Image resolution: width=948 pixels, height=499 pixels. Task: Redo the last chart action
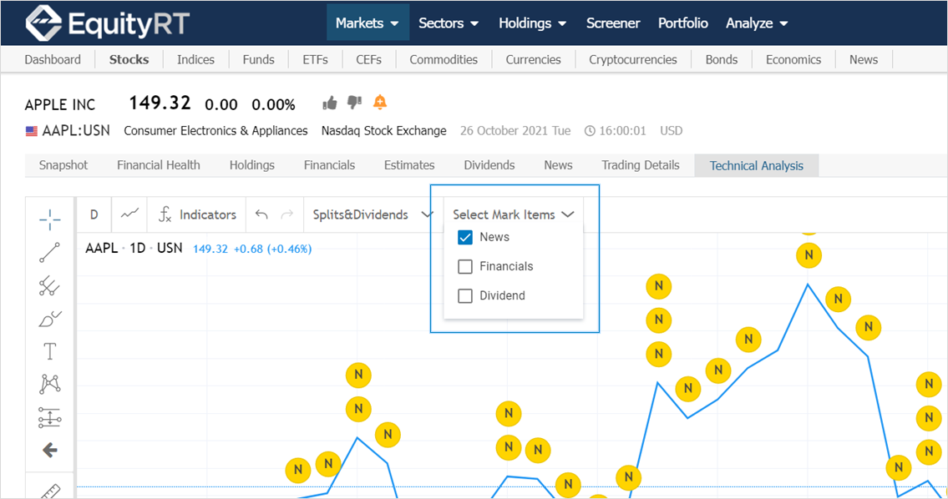287,214
